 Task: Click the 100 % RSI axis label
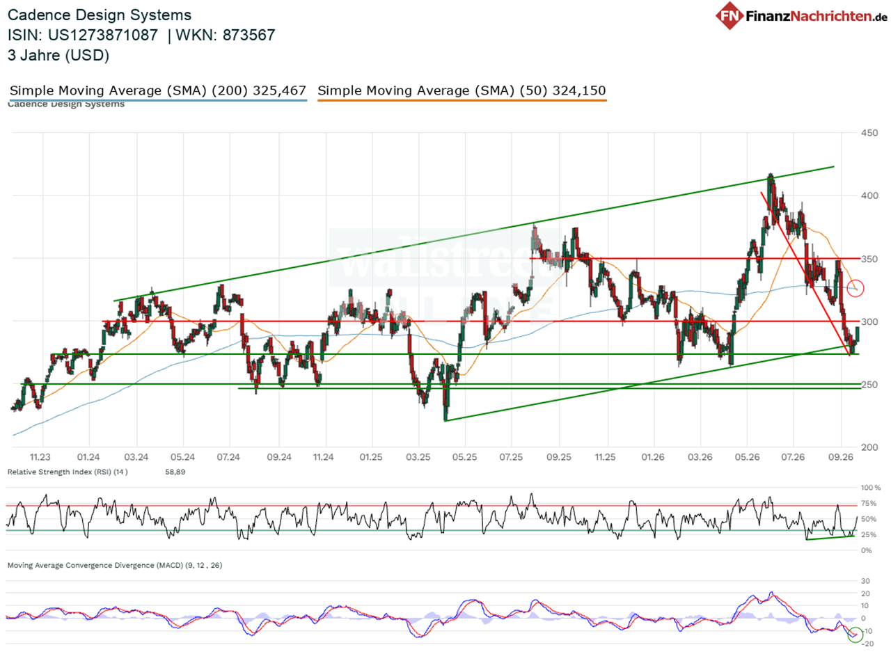871,488
